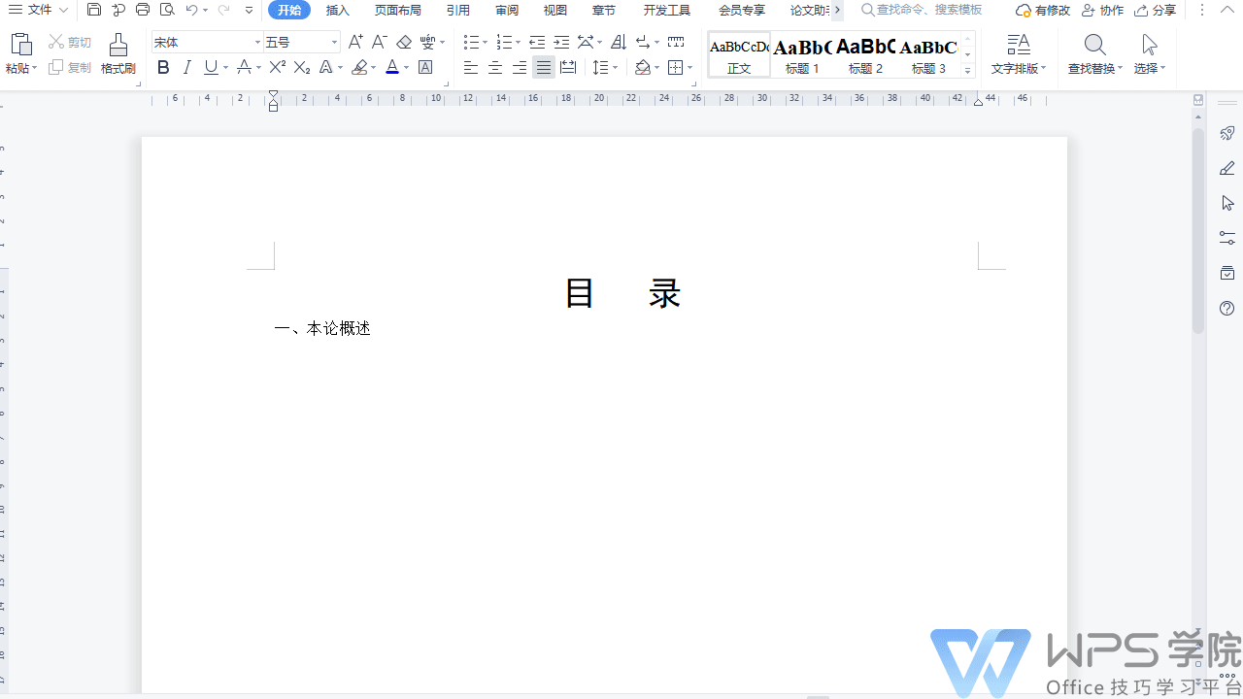Open sidebar settings sliders icon

[1227, 238]
